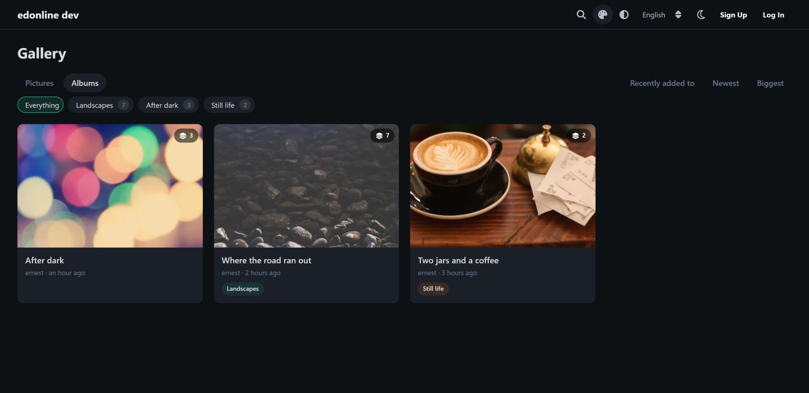Toggle the contrast half-circle icon
This screenshot has height=393, width=809.
coord(624,15)
